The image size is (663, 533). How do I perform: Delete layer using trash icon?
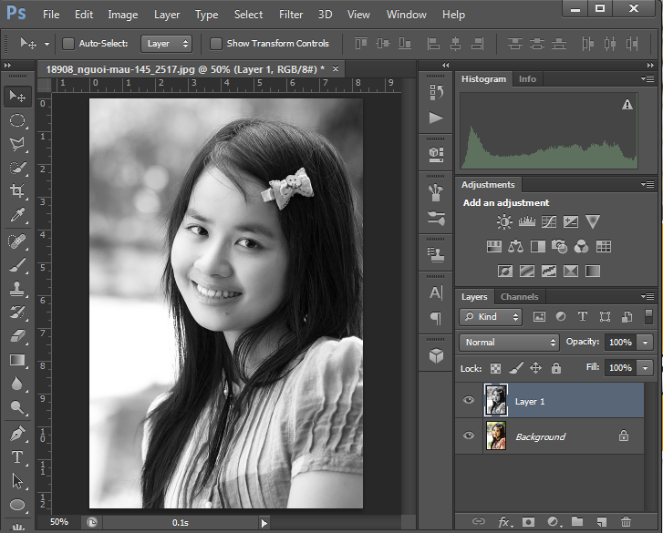(x=626, y=522)
